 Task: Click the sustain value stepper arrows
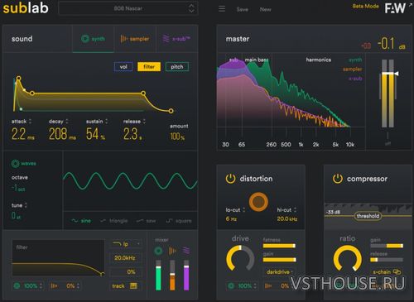(107, 121)
